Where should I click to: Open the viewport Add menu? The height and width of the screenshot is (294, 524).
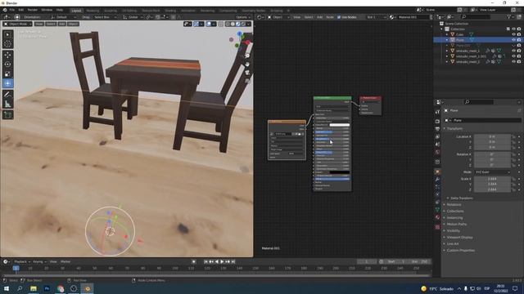62,24
